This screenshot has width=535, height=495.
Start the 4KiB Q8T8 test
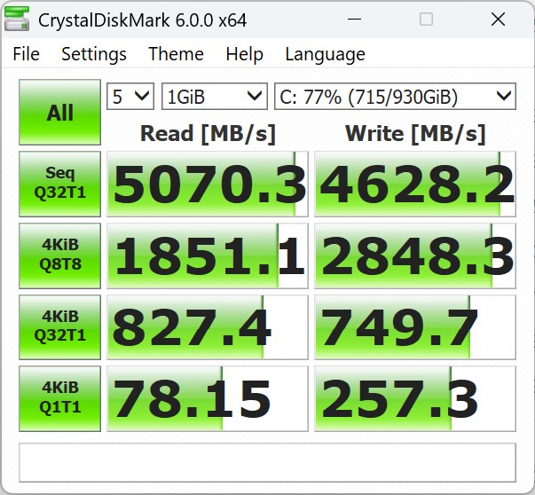tap(59, 255)
